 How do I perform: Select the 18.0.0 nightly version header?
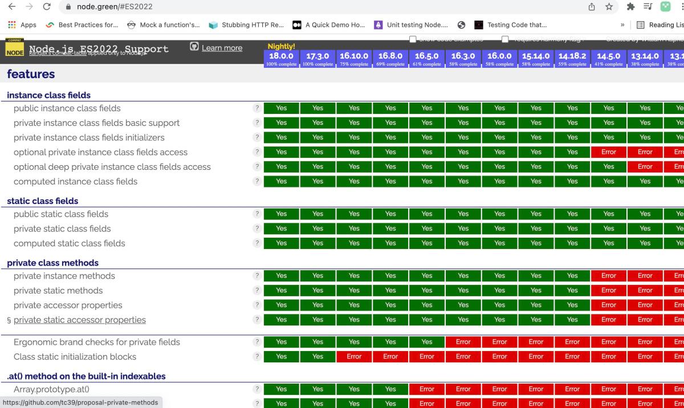[281, 59]
